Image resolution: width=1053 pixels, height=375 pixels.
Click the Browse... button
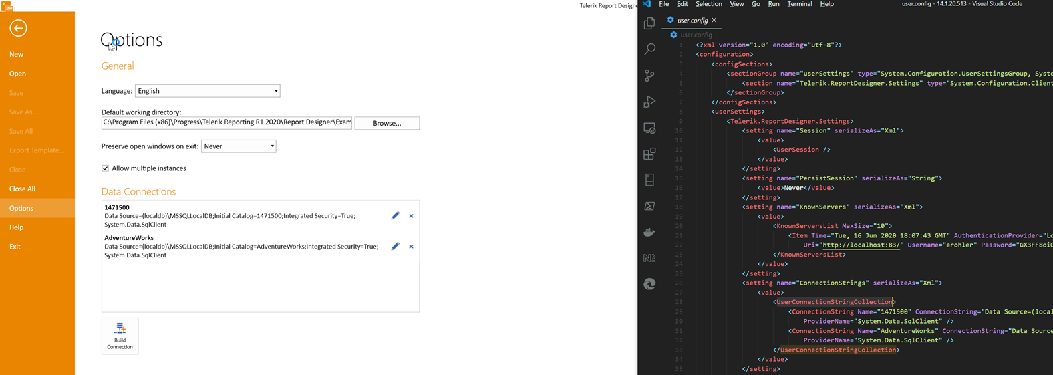coord(387,123)
